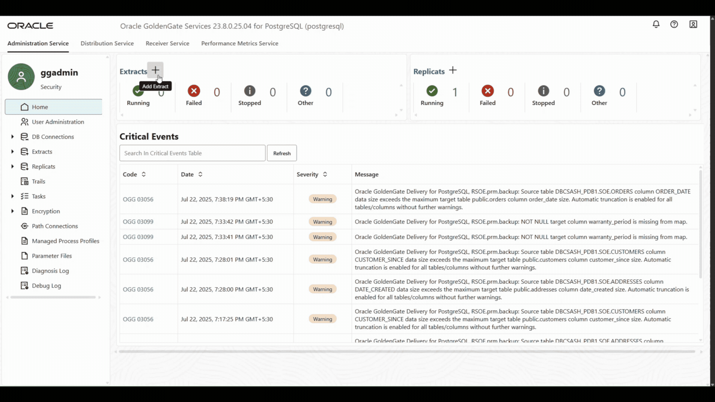Click the Extracts Failed red X icon
715x402 pixels.
(x=194, y=91)
